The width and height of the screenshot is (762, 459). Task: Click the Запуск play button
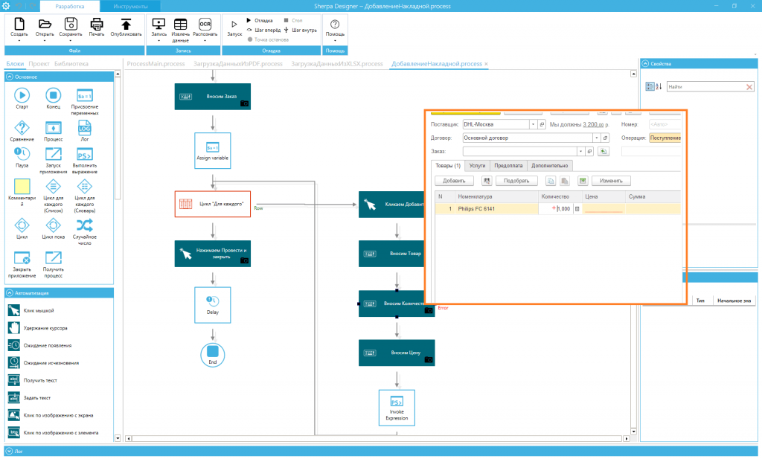click(234, 25)
